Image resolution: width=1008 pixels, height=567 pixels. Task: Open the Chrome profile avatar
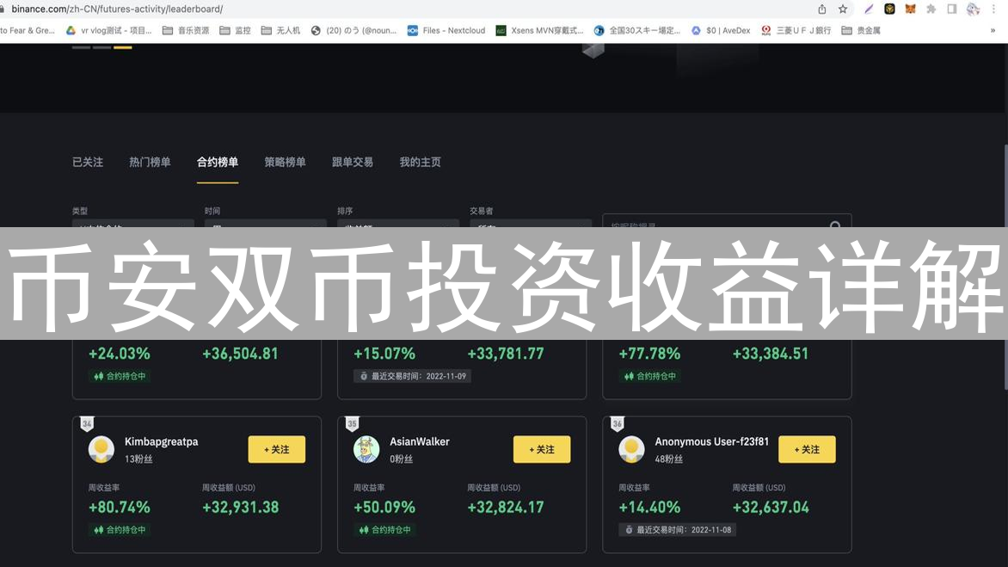(x=973, y=9)
